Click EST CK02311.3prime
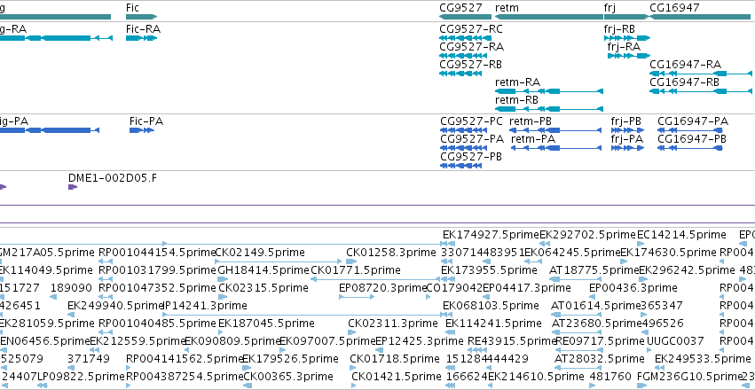755x390 pixels. point(393,324)
